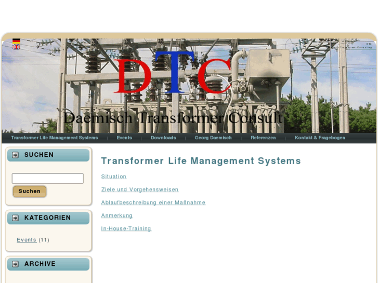Switch language via the UK flag icon
This screenshot has height=283, width=378.
pos(16,47)
